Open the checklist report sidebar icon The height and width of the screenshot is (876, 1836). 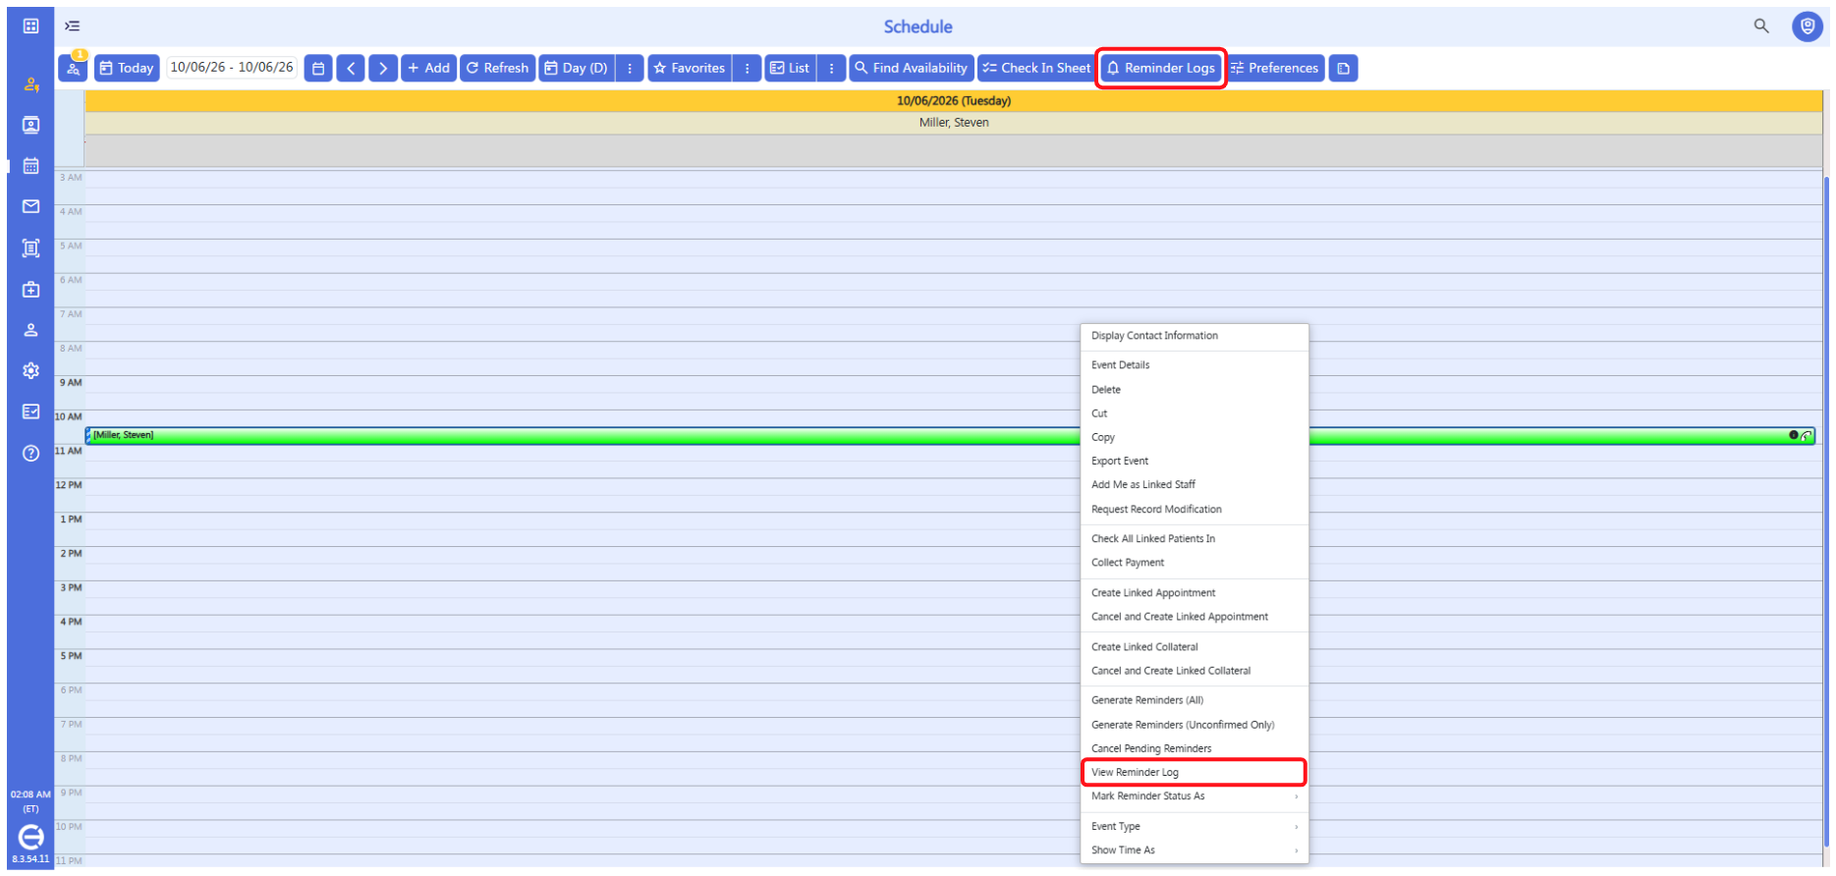[x=30, y=411]
